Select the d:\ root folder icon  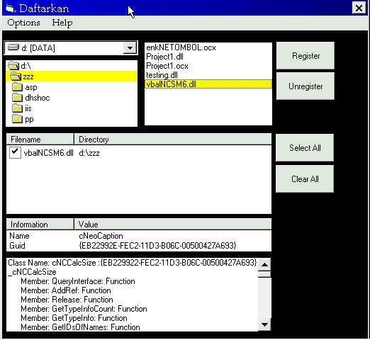point(13,66)
